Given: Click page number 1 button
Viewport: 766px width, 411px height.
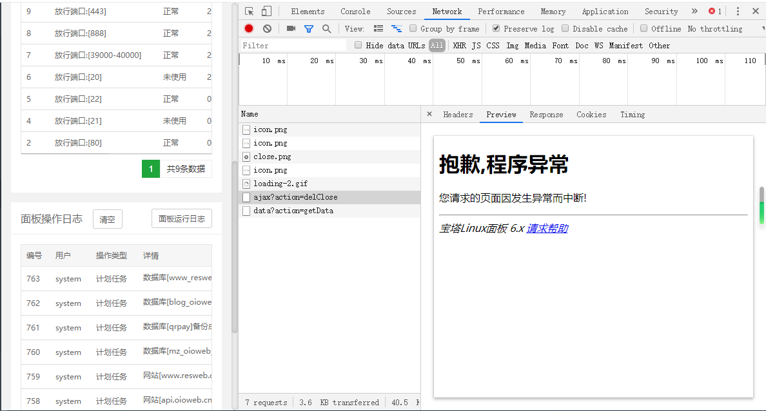Looking at the screenshot, I should [151, 169].
